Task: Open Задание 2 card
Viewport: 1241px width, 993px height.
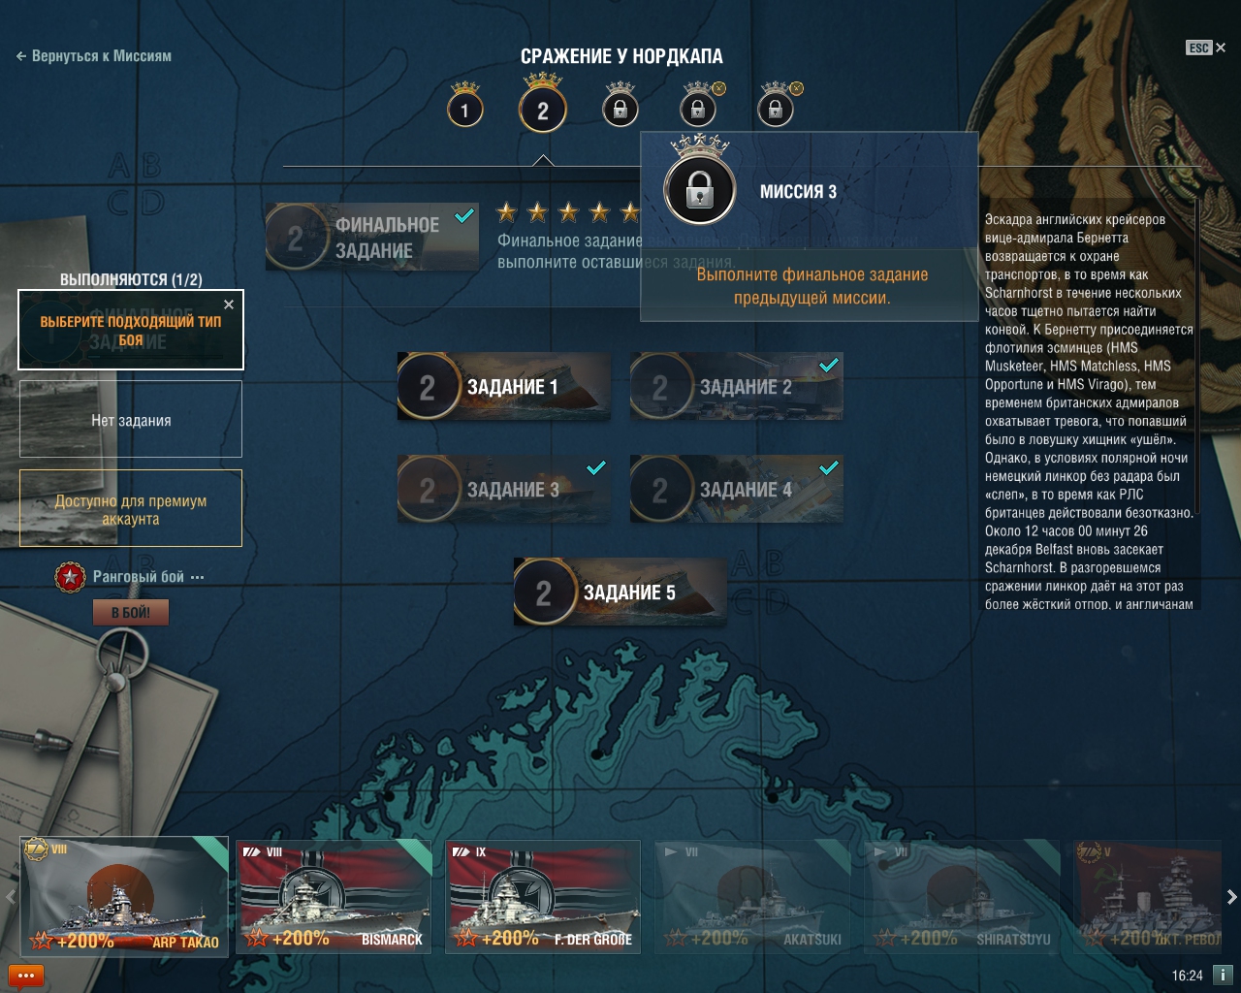Action: click(x=737, y=386)
